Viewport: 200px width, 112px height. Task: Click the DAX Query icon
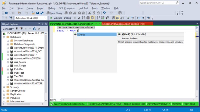click(x=83, y=13)
